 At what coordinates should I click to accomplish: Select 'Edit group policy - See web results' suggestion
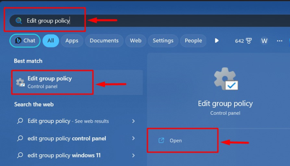coord(68,121)
